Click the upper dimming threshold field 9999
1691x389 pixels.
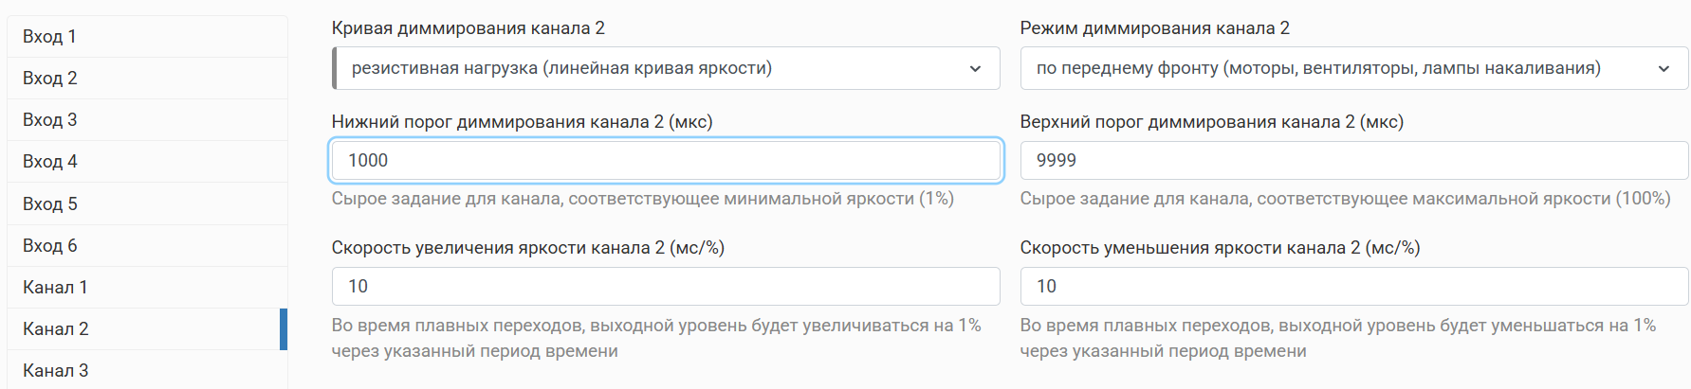click(x=1354, y=161)
